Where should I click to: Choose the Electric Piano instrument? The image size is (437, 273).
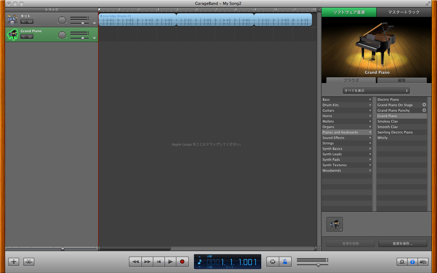coord(402,99)
